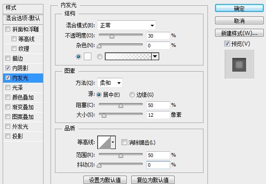266x184 pixels.
Task: Click the 不透明度 value field showing 30
Action: [x=158, y=36]
